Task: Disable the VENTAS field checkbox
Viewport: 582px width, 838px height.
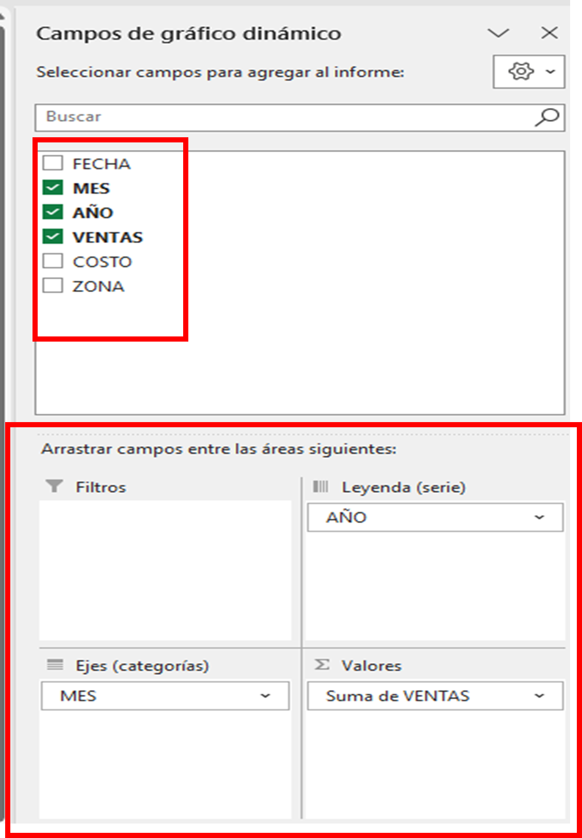Action: [53, 237]
